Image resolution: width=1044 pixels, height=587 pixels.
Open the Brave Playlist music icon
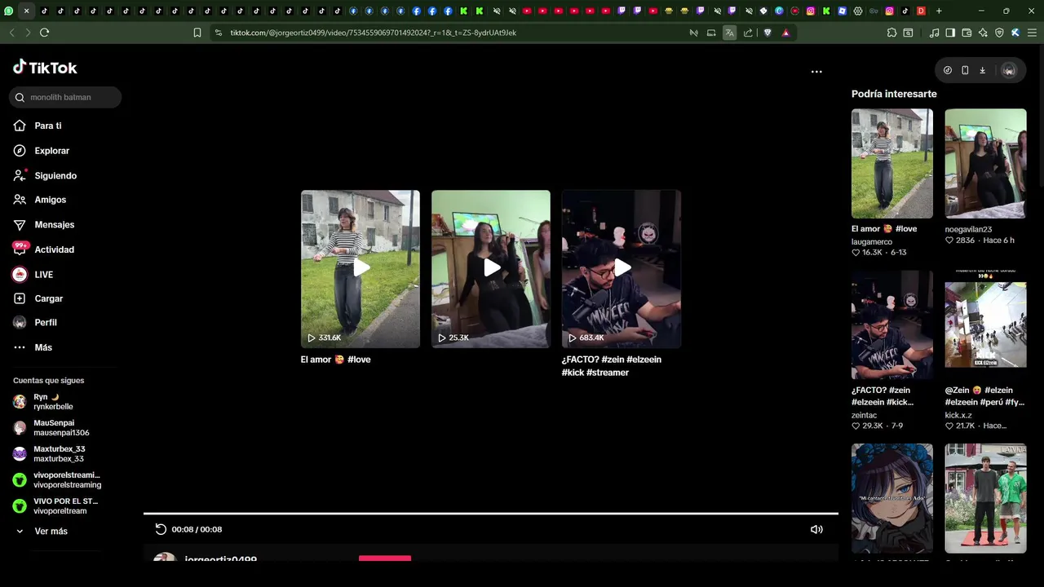tap(934, 33)
